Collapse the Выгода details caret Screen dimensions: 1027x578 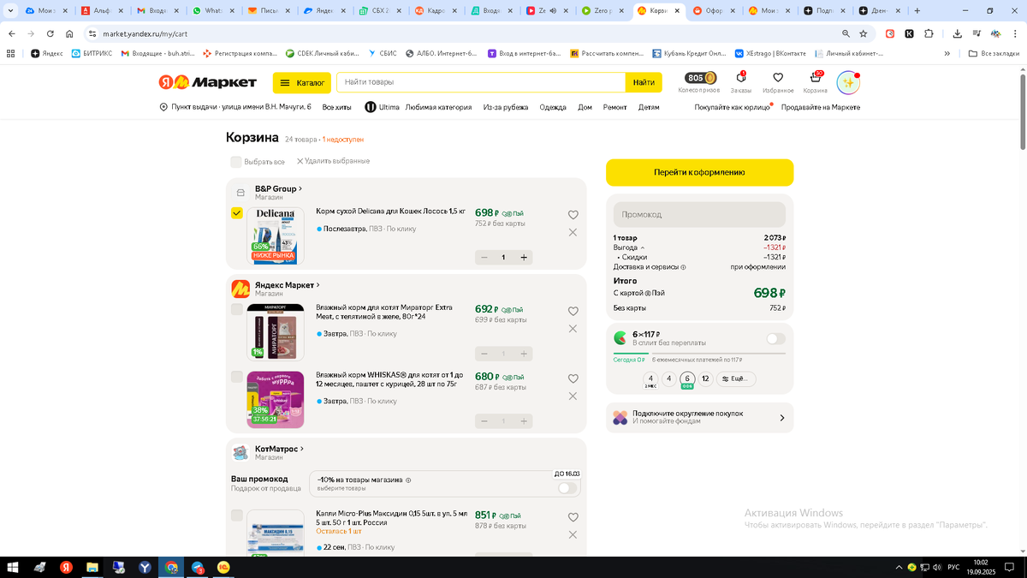(x=643, y=247)
